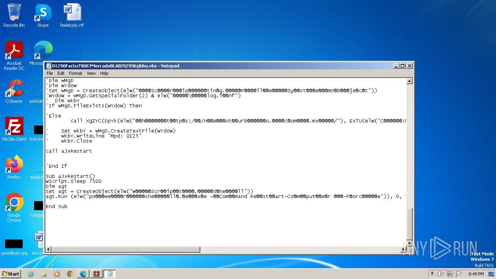Click the 'Dim agt' line
The width and height of the screenshot is (496, 279).
(x=57, y=186)
